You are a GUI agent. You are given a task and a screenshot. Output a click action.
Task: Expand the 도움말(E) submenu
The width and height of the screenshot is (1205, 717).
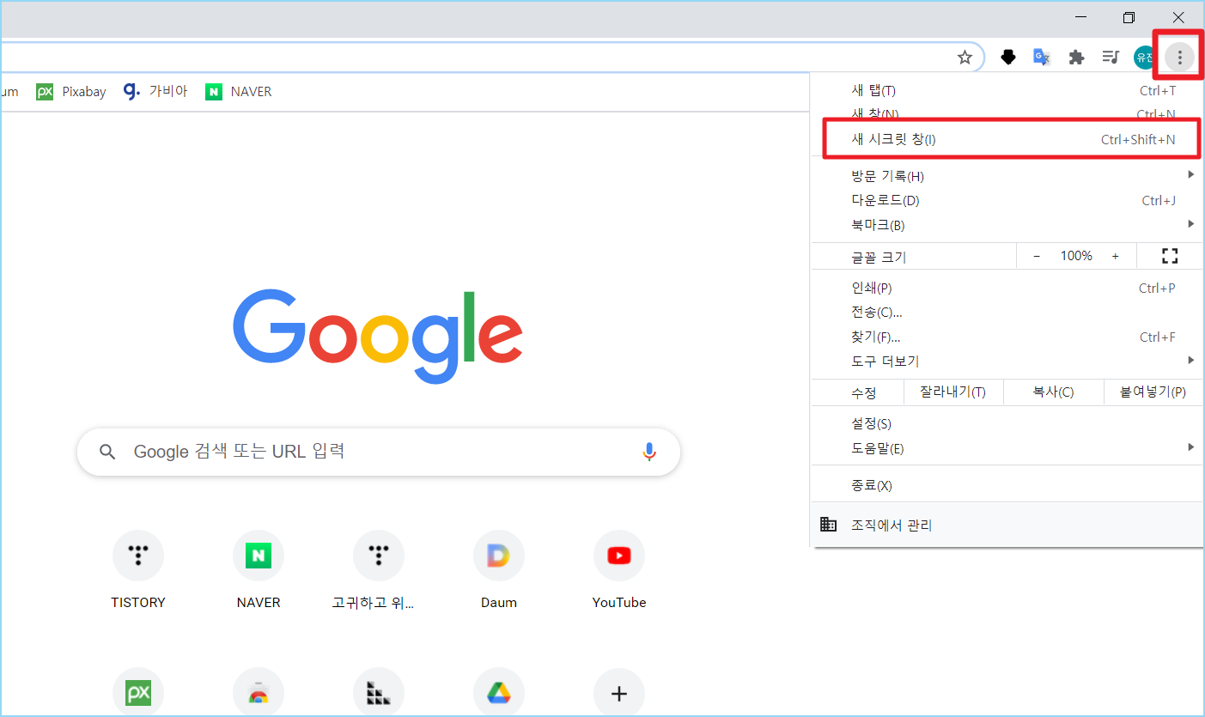tap(1007, 448)
